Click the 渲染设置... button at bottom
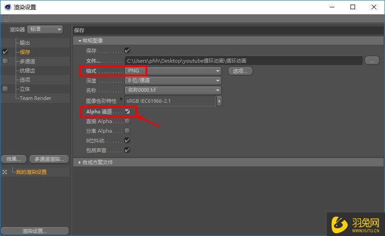Viewport: 385px width, 236px height. (x=35, y=231)
